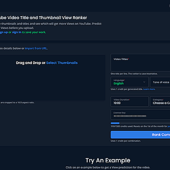Click the partially visible profile icon at top right

[x=169, y=6]
